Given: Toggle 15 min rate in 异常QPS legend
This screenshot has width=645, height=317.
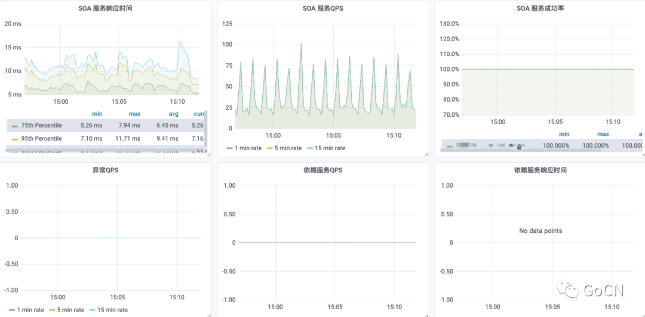Looking at the screenshot, I should (x=113, y=310).
